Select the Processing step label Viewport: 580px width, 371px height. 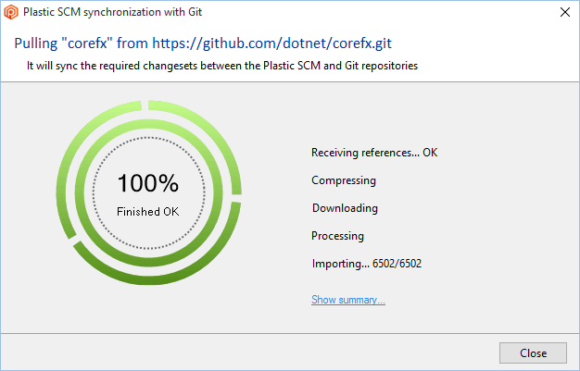[x=338, y=236]
